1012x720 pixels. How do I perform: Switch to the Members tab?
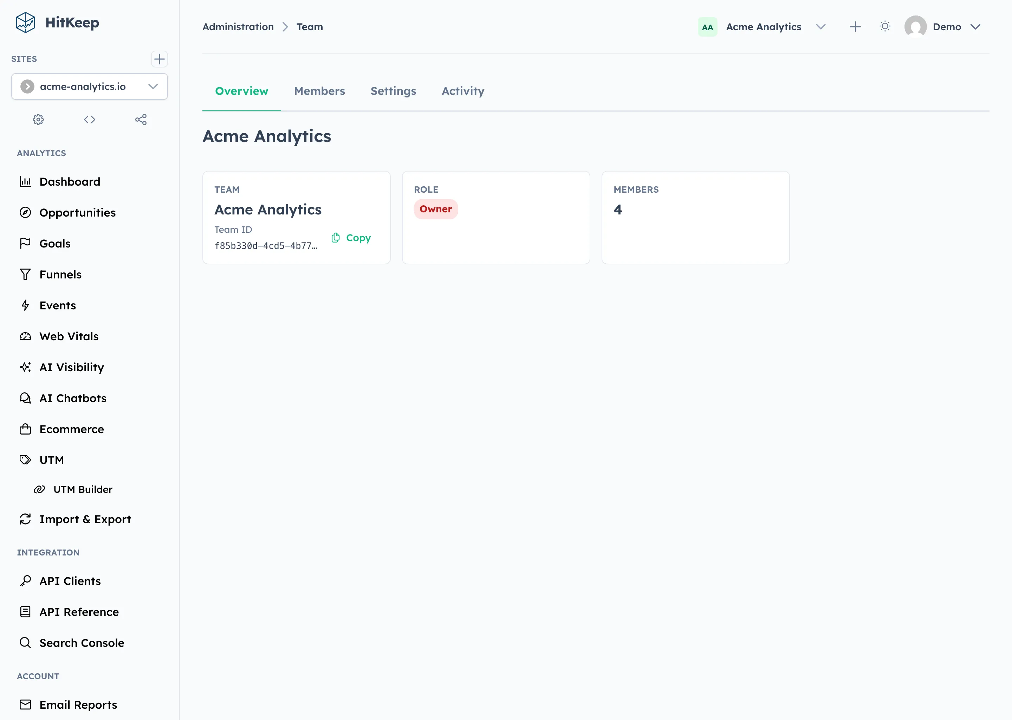pos(319,91)
